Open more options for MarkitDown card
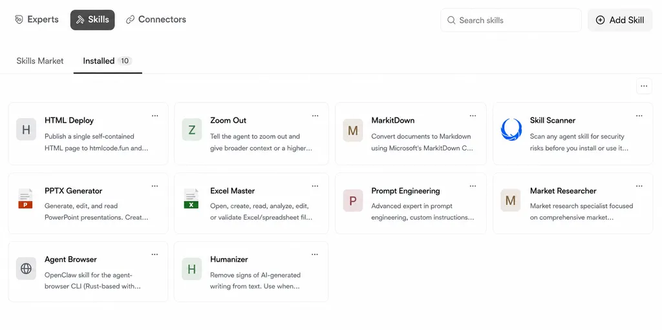Screen dimensions: 662x330 473,116
